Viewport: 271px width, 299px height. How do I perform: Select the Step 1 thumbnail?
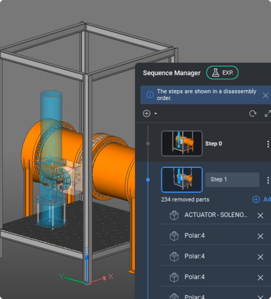click(182, 180)
